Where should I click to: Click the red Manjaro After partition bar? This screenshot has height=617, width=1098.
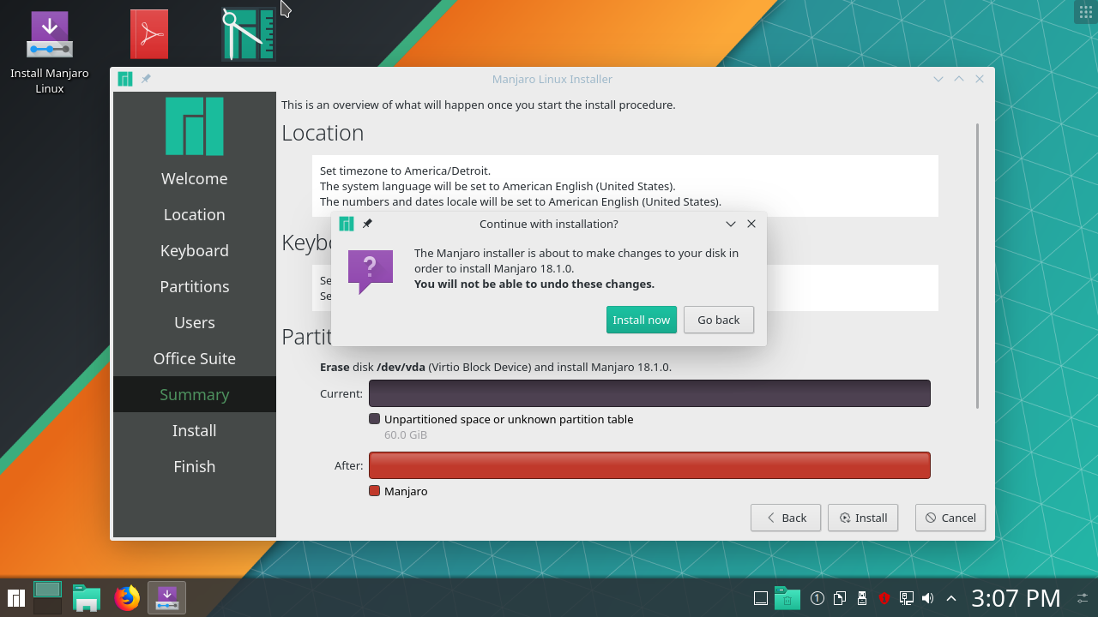tap(649, 465)
